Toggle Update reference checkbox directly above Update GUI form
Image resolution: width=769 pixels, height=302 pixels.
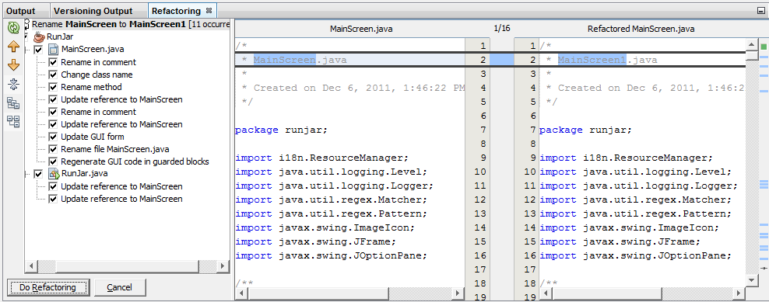[53, 124]
